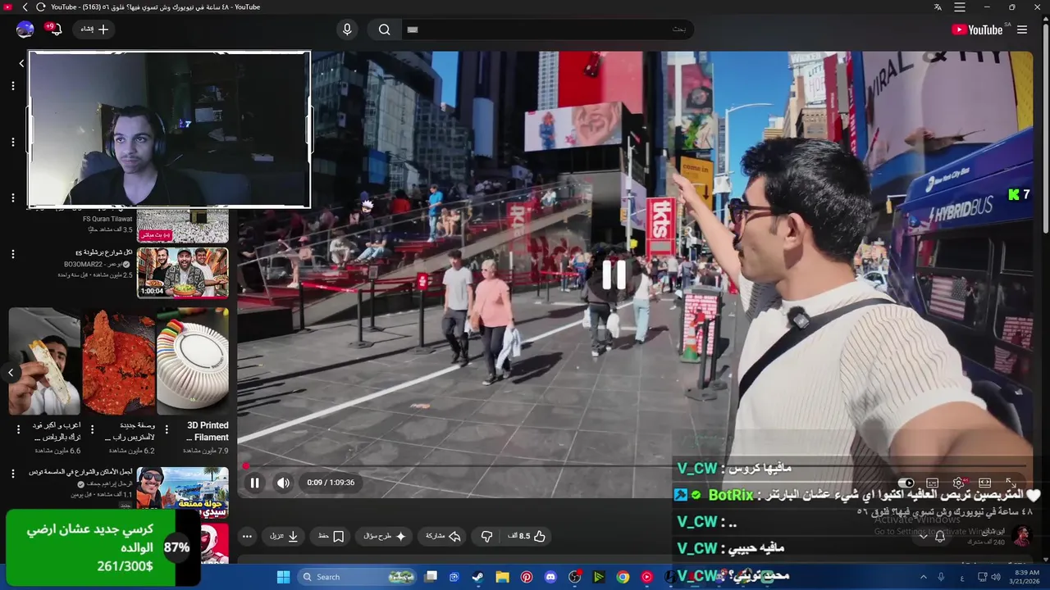Image resolution: width=1050 pixels, height=590 pixels.
Task: Pause the video with the pause button
Action: (x=254, y=483)
